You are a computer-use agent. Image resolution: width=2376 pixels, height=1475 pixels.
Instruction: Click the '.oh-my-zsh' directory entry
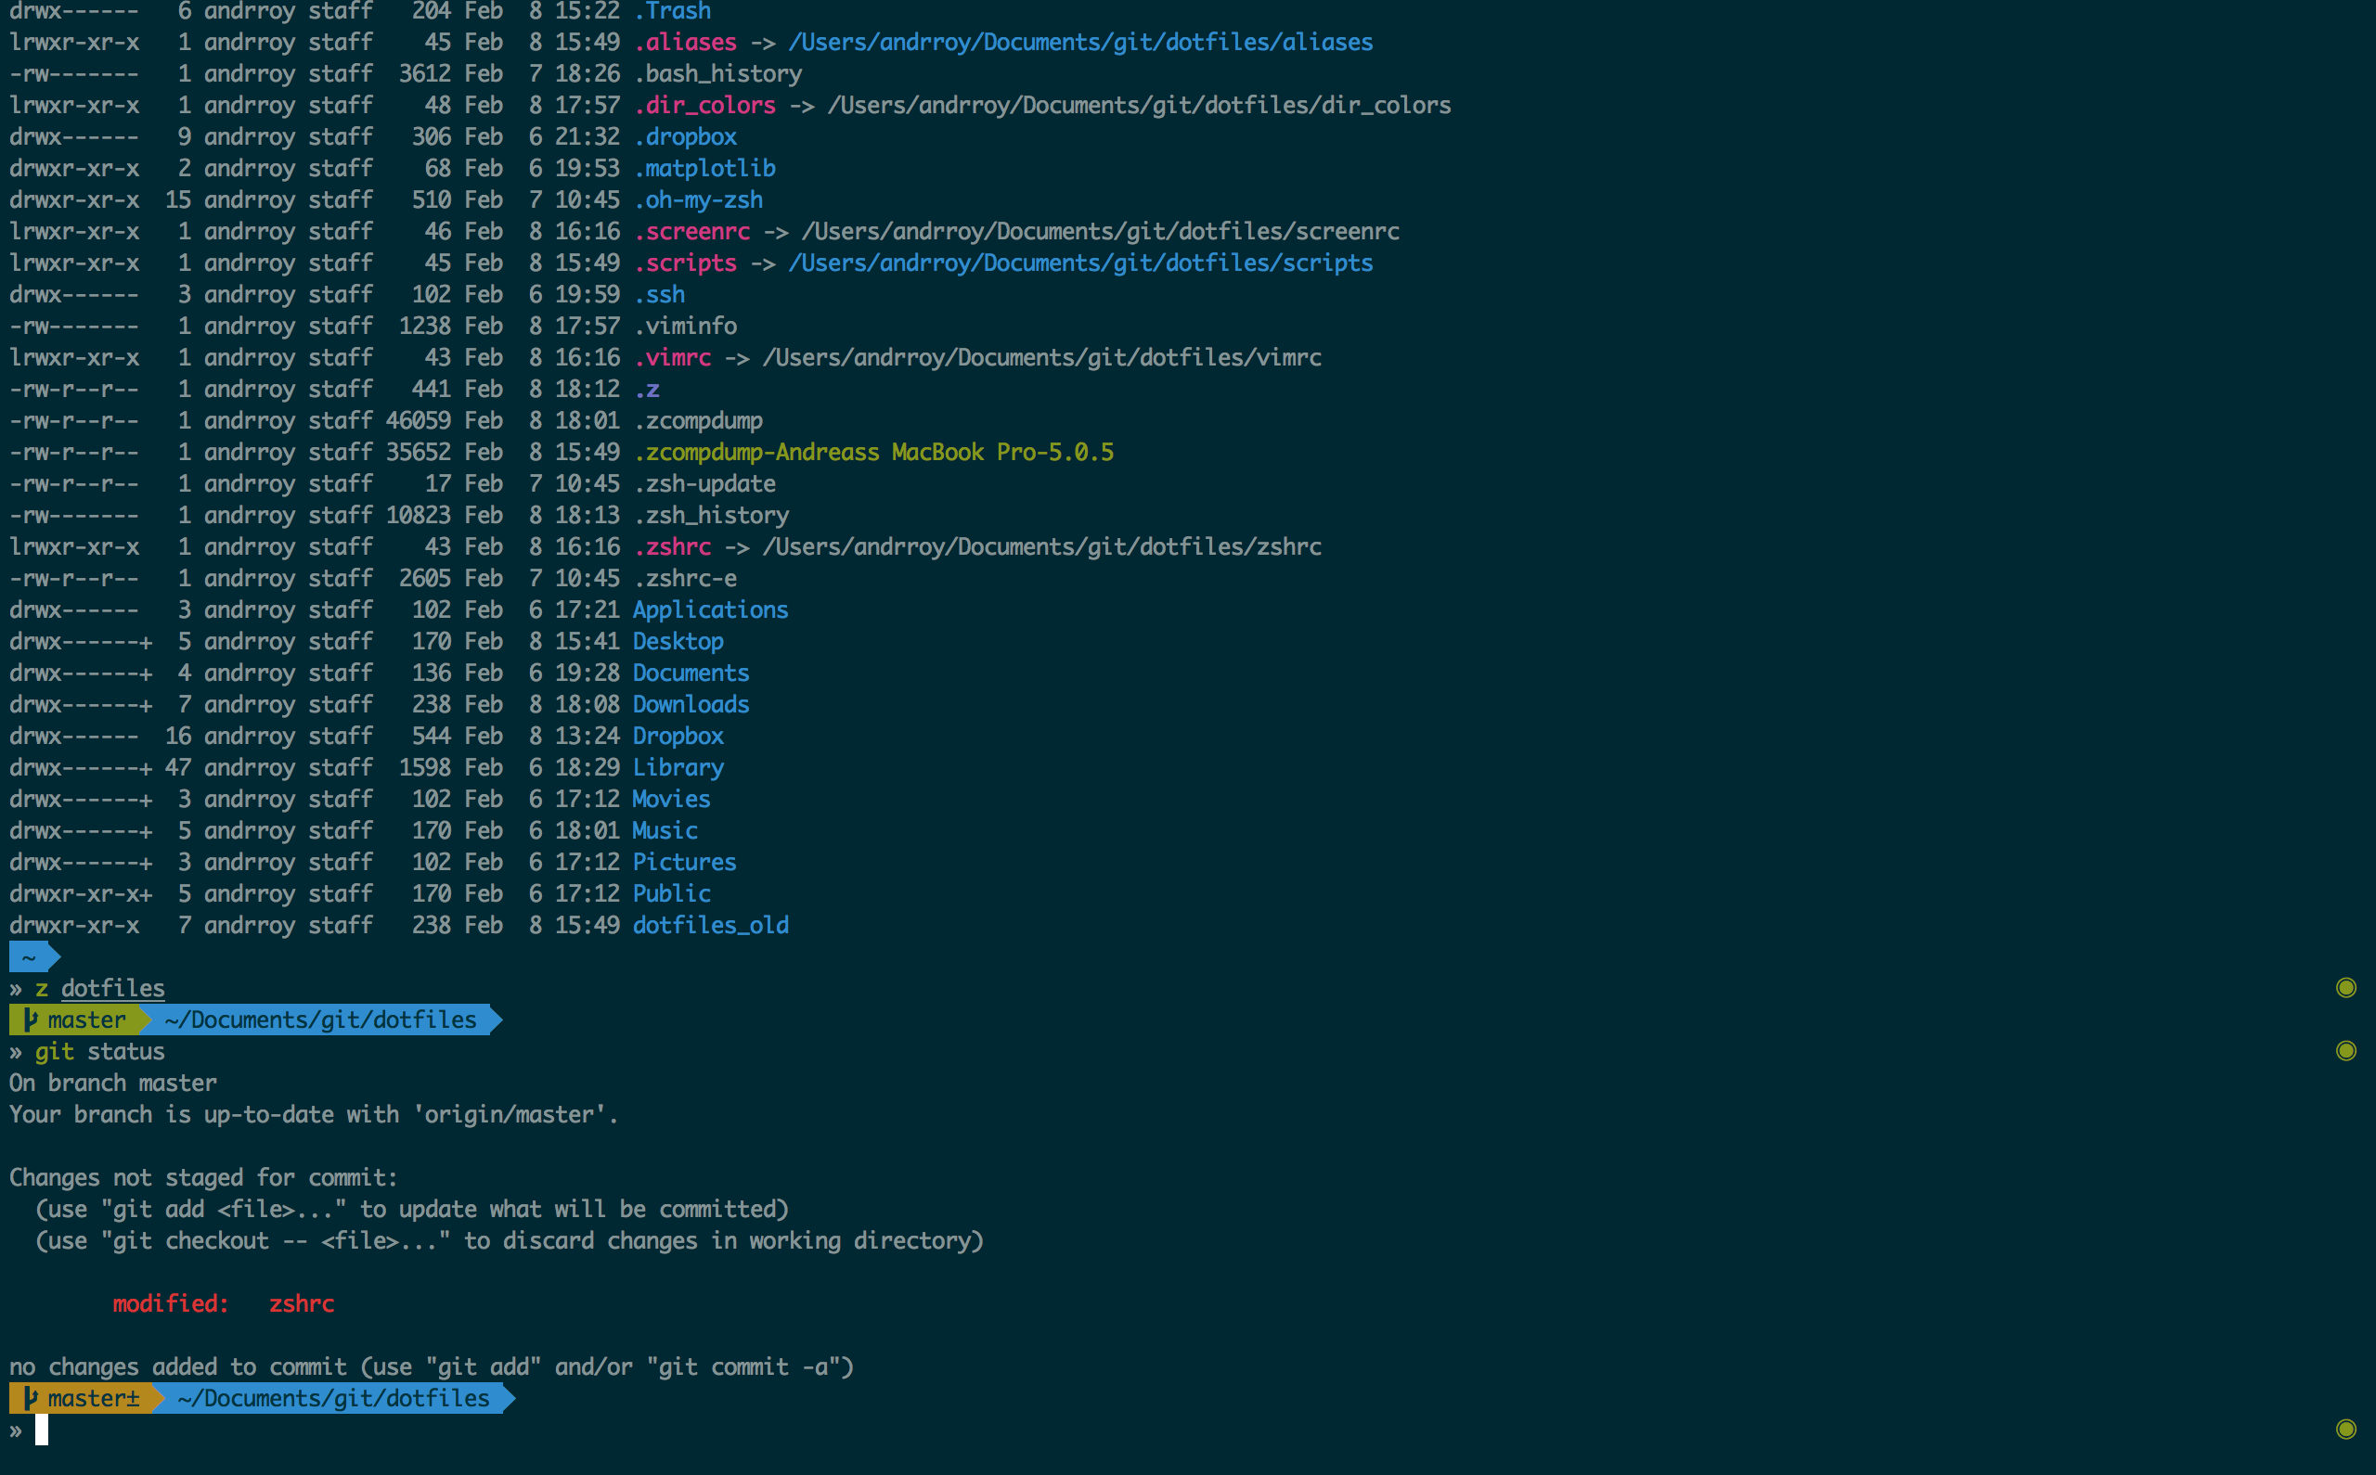[698, 199]
